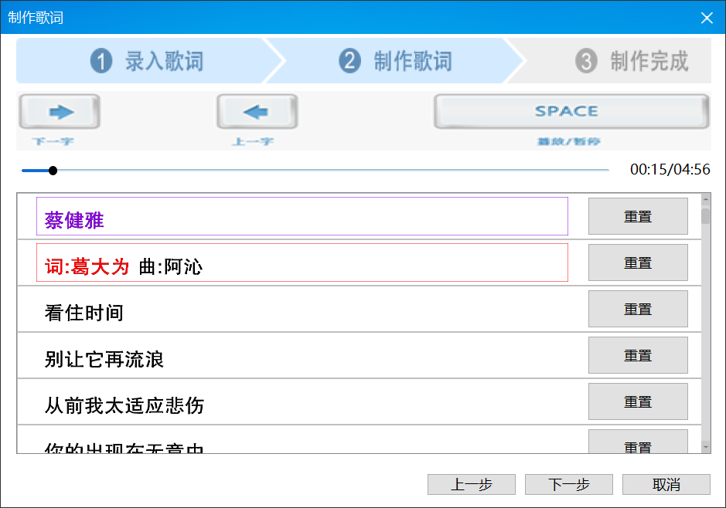
Task: Click the right-arrow next-character key icon
Action: pos(60,113)
